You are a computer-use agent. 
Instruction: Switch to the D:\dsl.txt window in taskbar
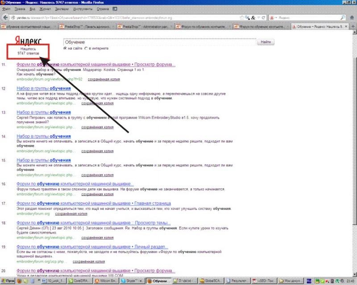point(185,281)
